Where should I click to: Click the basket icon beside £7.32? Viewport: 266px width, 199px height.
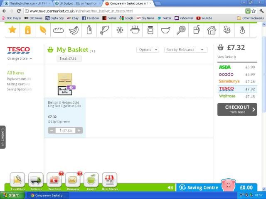point(221,47)
